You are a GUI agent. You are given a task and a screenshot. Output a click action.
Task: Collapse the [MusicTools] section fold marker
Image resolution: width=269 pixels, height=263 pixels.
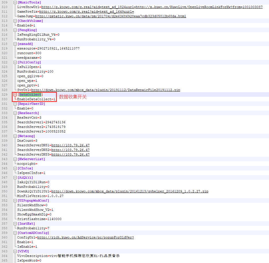[15, 2]
